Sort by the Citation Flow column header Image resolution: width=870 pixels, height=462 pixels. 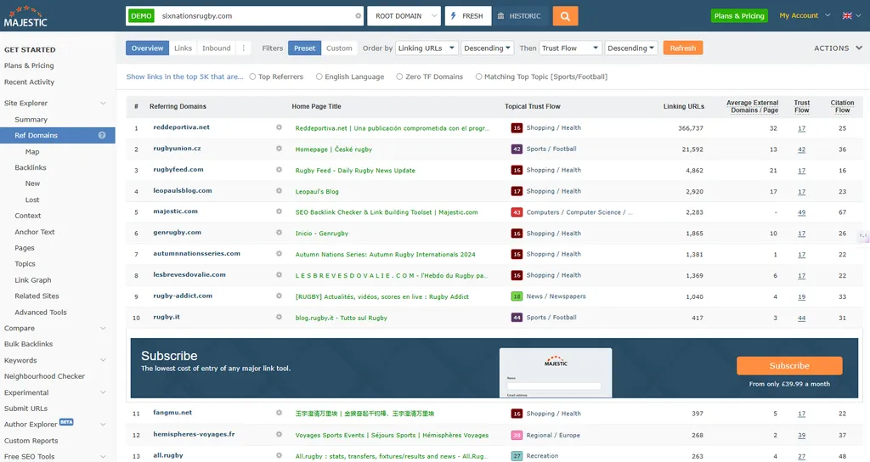842,106
